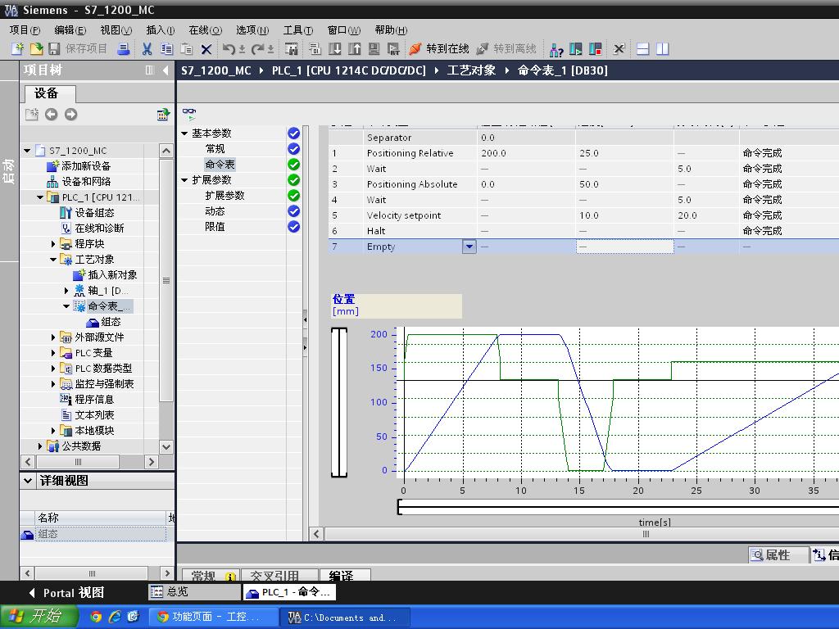The height and width of the screenshot is (629, 839).
Task: Select the 设备 tab
Action: [47, 93]
